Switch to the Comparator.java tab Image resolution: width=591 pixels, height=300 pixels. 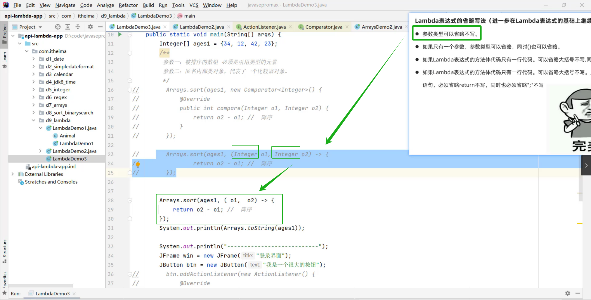coord(323,27)
